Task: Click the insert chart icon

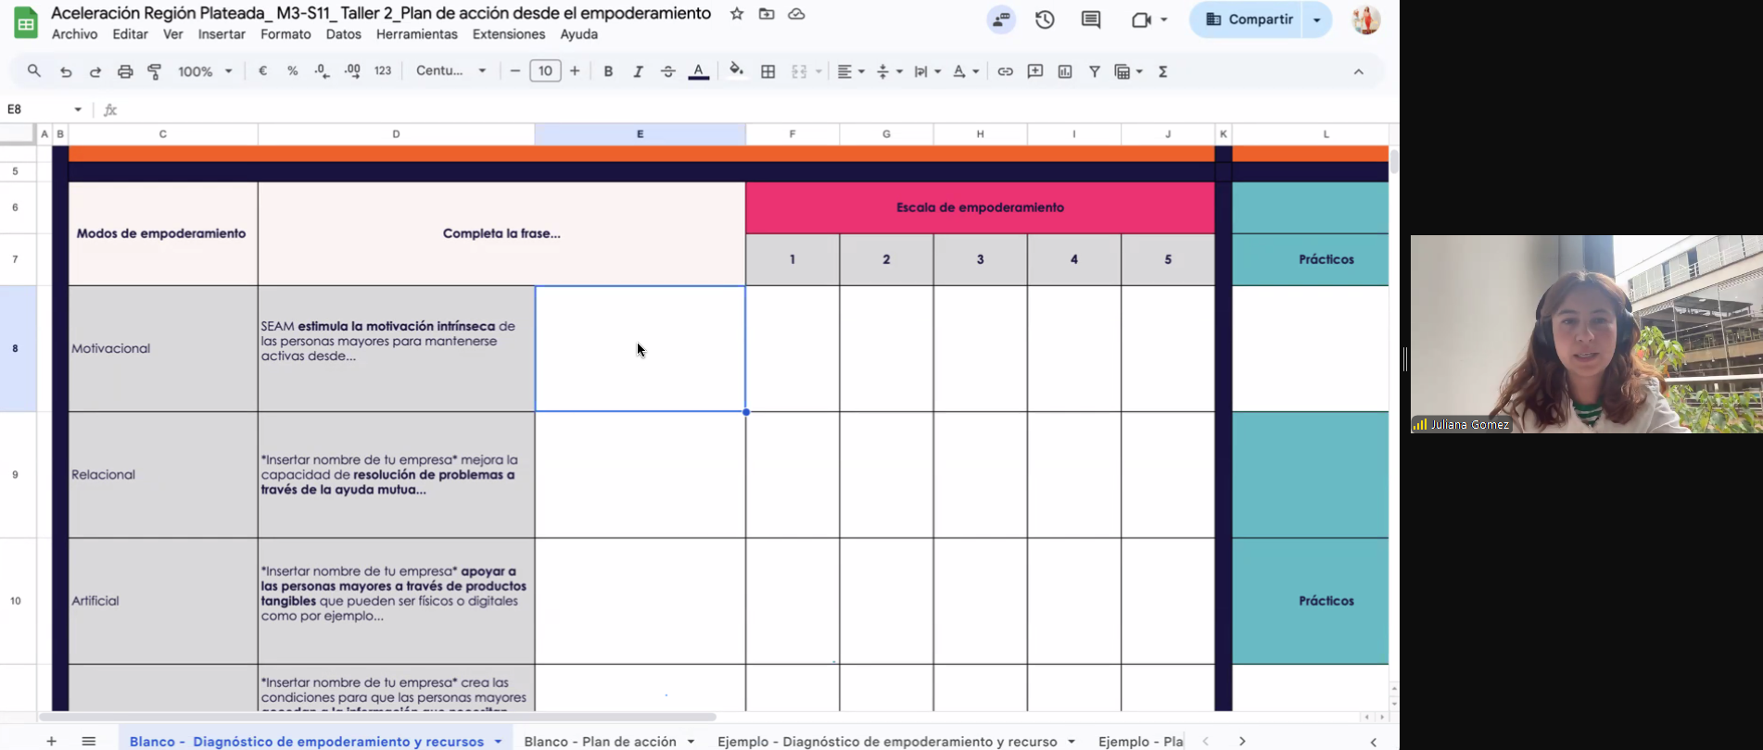Action: coord(1065,71)
